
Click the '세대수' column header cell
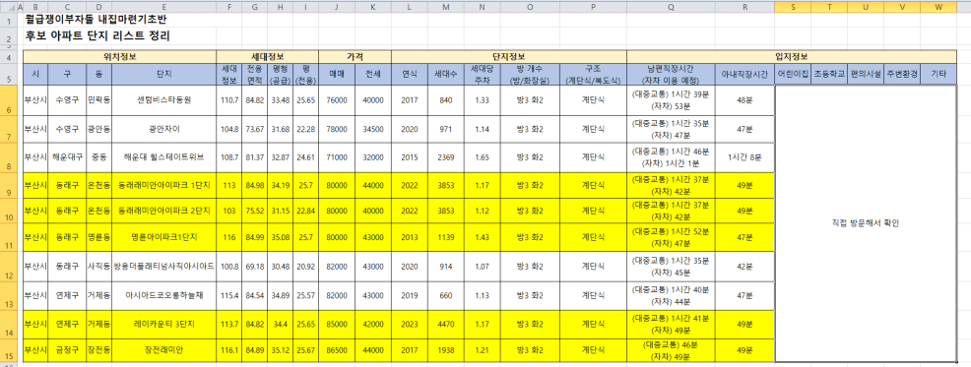pos(446,74)
